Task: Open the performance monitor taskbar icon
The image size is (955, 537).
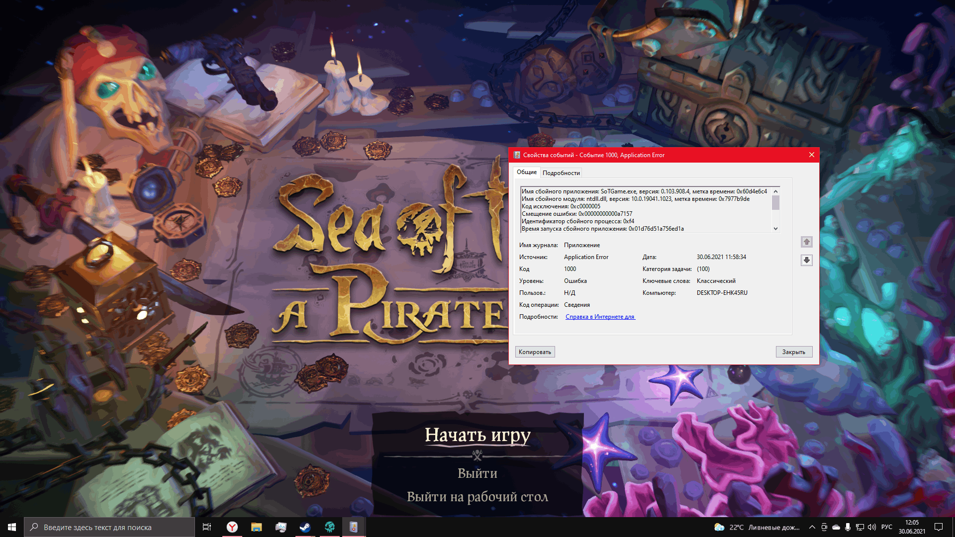Action: 281,527
